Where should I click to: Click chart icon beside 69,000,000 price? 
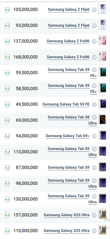click(x=7, y=120)
